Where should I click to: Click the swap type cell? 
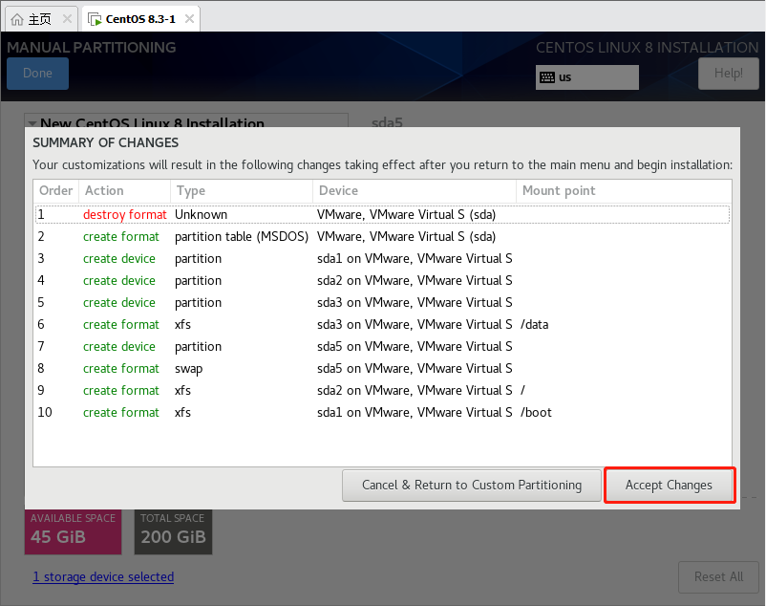188,369
